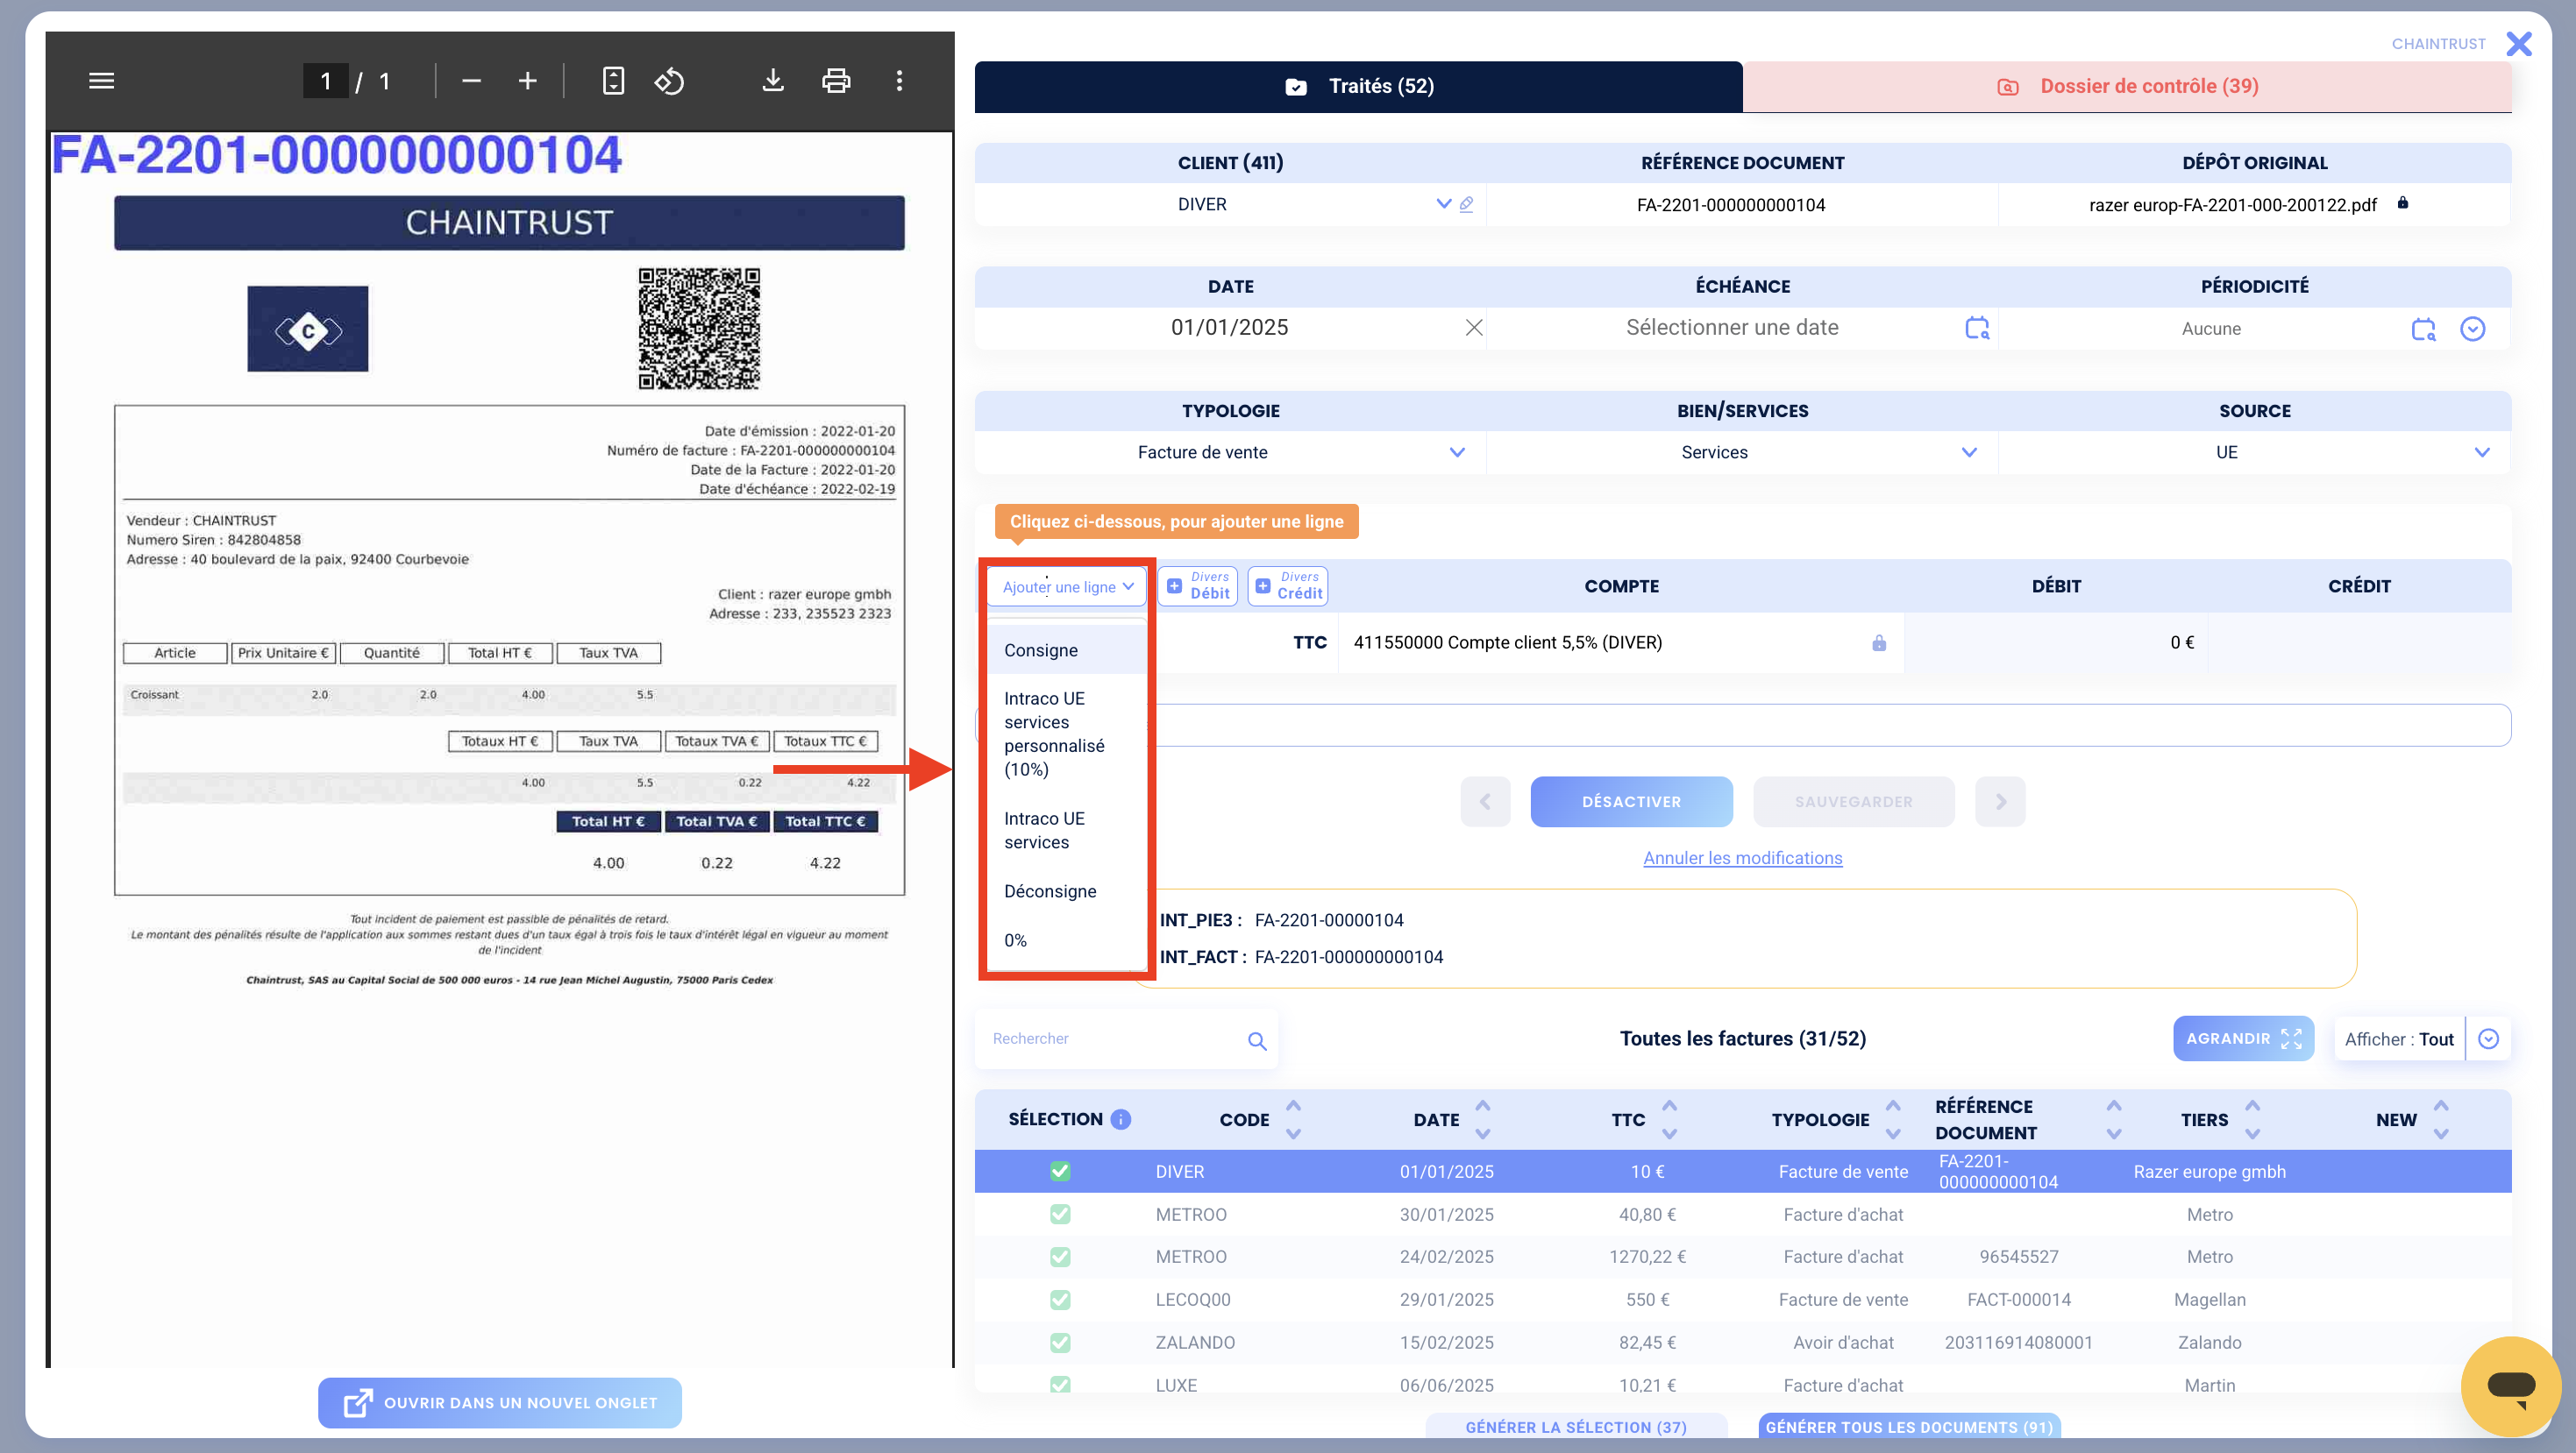Sort by Référence Document column
The image size is (2576, 1453).
coord(2112,1119)
